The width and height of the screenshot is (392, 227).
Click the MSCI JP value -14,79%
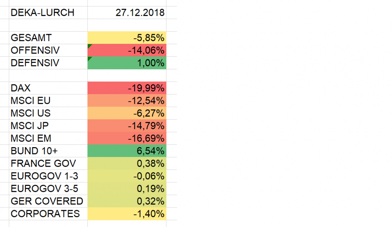point(127,126)
